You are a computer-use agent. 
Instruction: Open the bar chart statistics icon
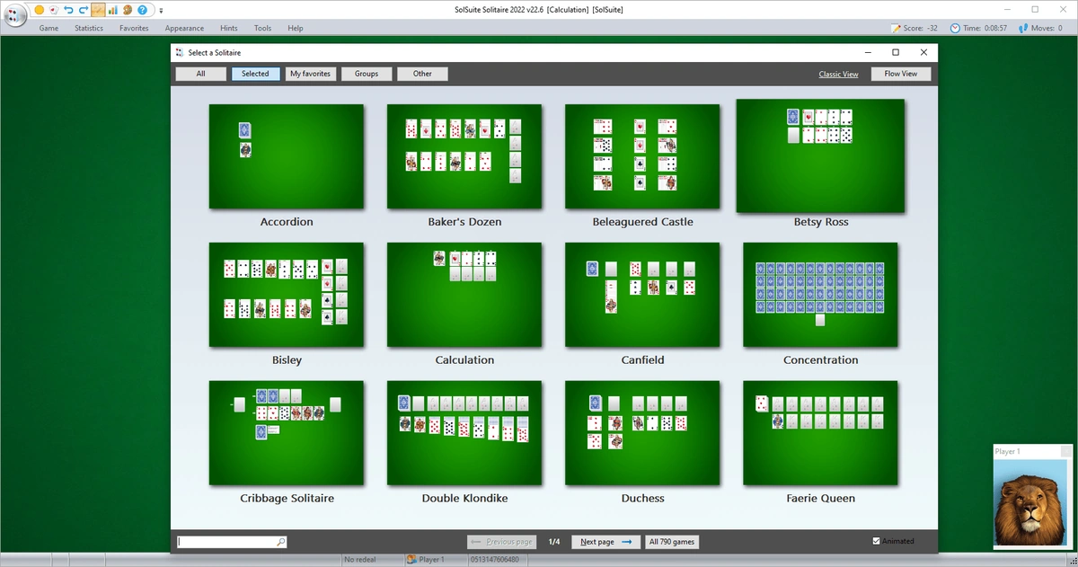pos(113,10)
